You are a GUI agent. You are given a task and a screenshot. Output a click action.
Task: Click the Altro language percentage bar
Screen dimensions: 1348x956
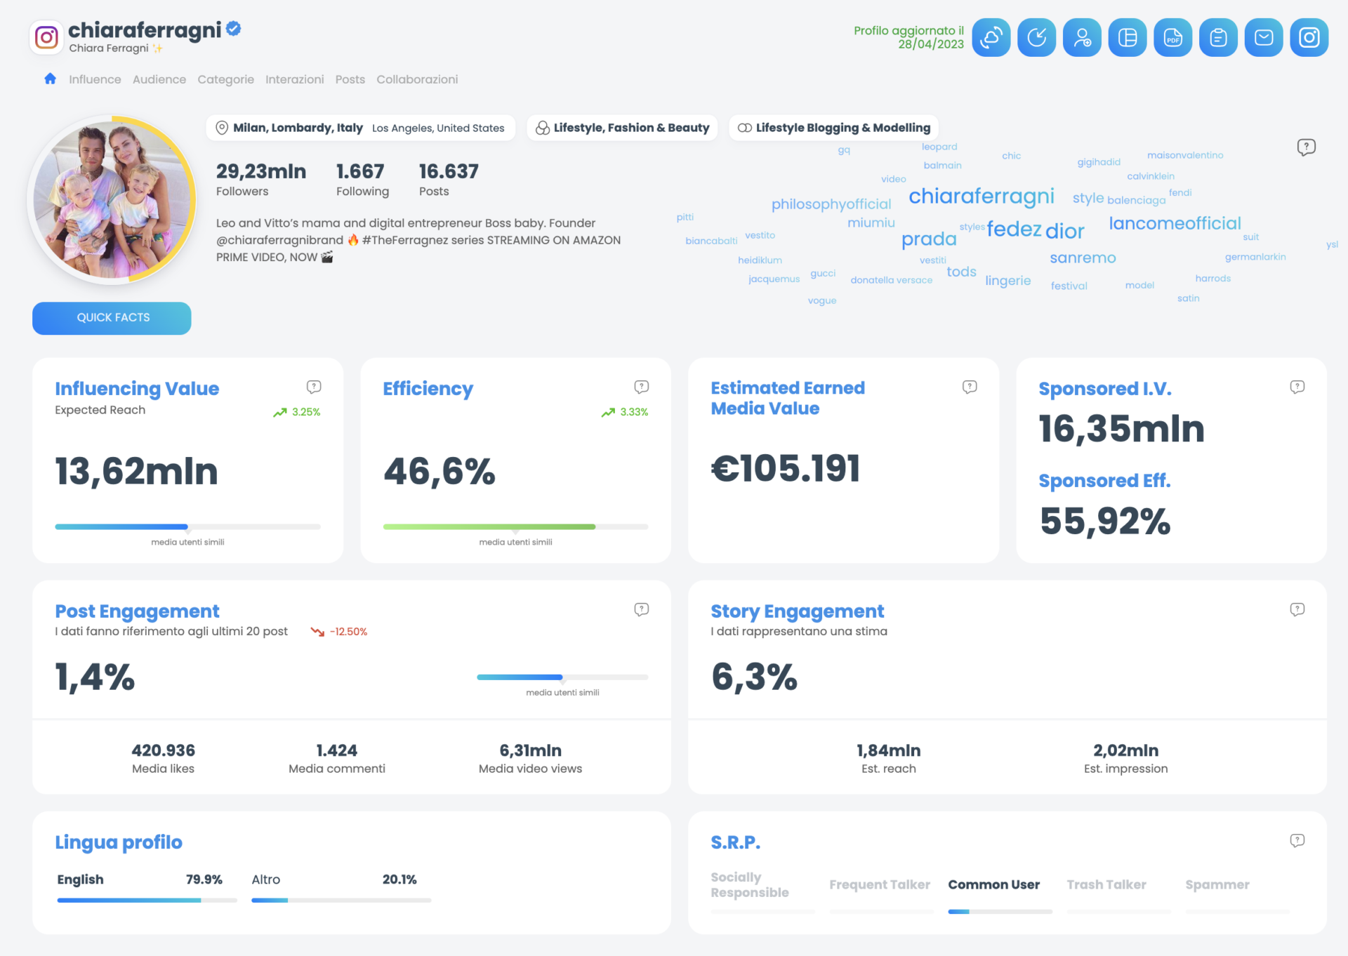pos(341,900)
